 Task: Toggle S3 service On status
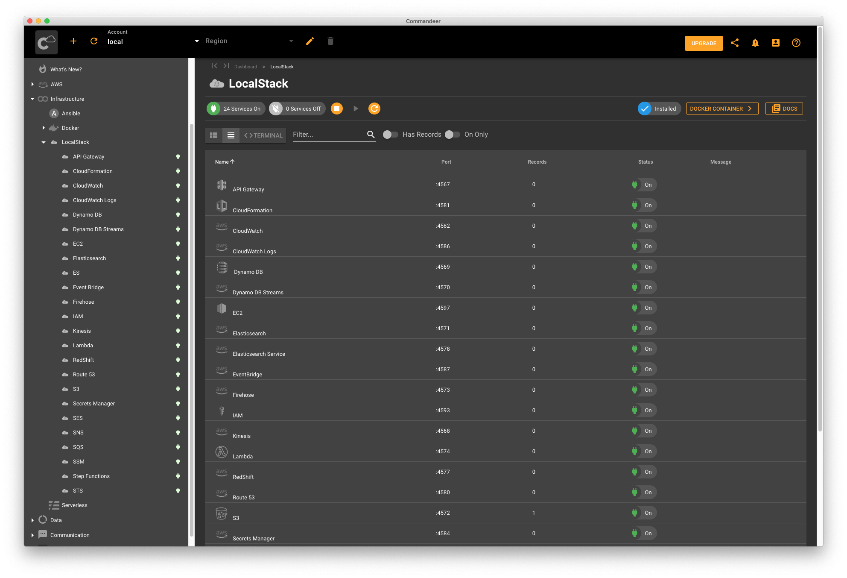point(643,513)
